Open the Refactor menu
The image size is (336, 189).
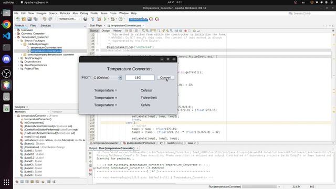click(x=65, y=13)
